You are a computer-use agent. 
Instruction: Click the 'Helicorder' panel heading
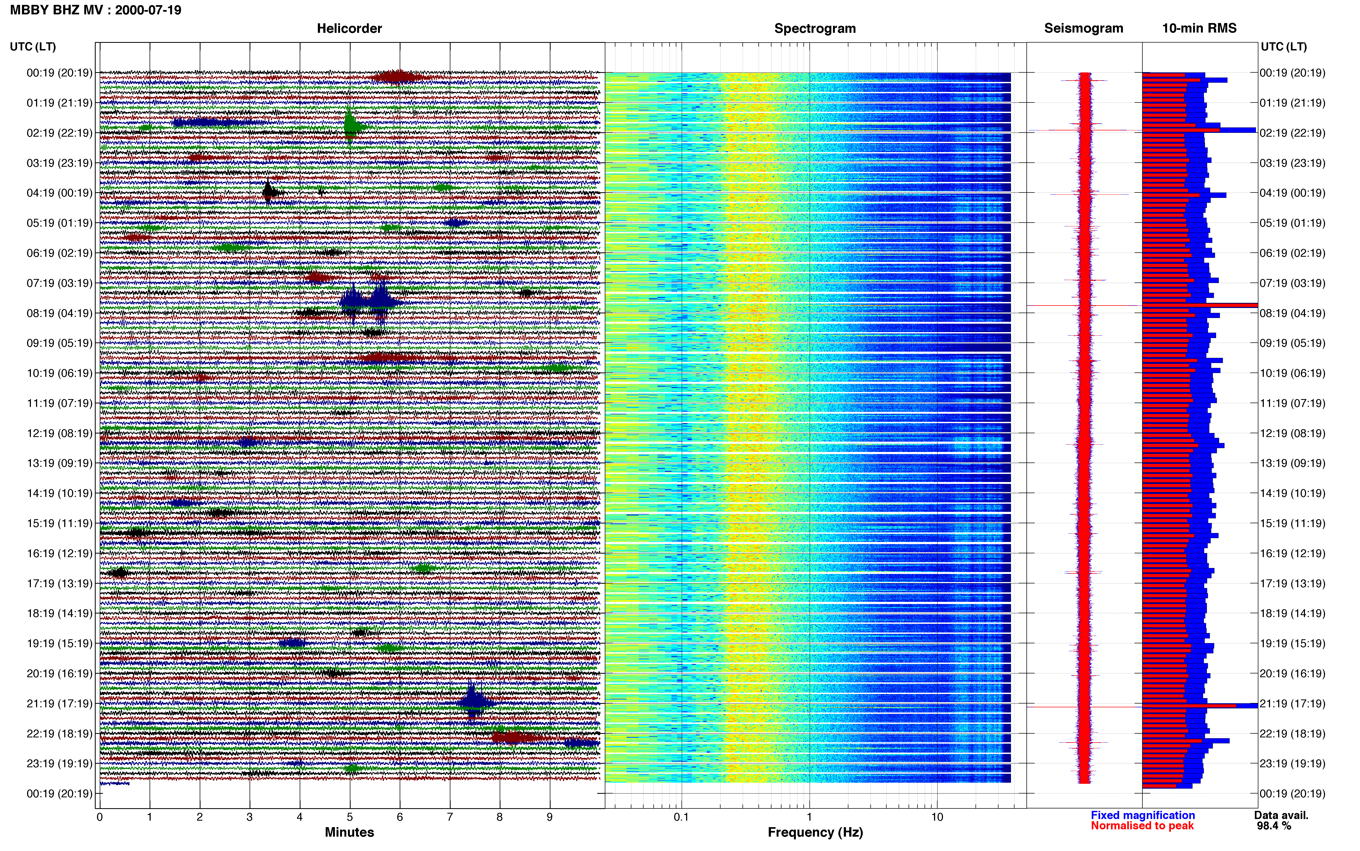[349, 28]
